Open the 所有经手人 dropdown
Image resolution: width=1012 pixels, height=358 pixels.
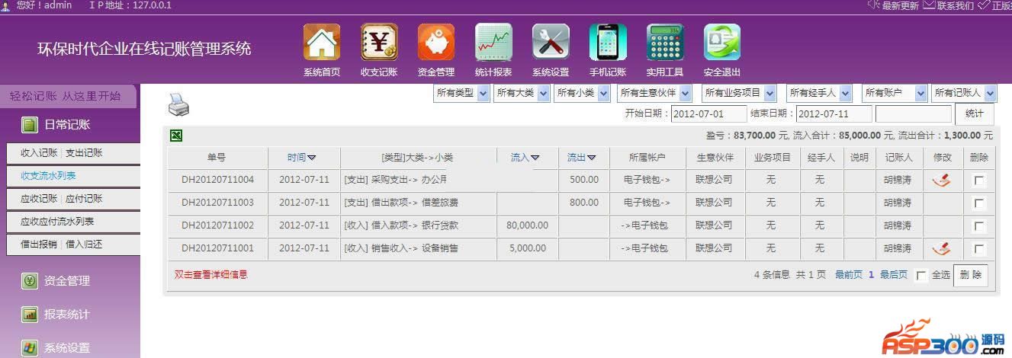tap(818, 93)
